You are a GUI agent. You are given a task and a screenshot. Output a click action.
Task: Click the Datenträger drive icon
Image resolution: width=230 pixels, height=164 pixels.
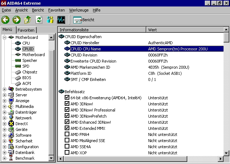11,112
